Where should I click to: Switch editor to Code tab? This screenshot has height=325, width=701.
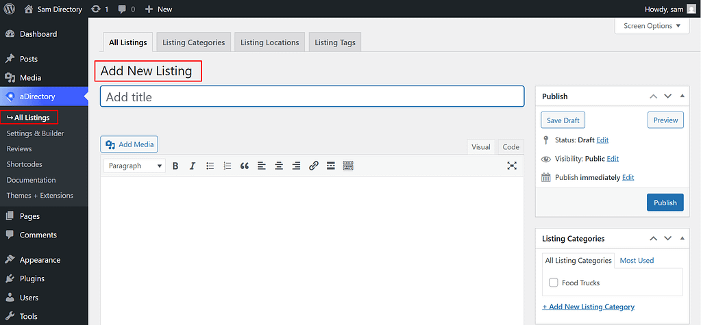tap(511, 147)
